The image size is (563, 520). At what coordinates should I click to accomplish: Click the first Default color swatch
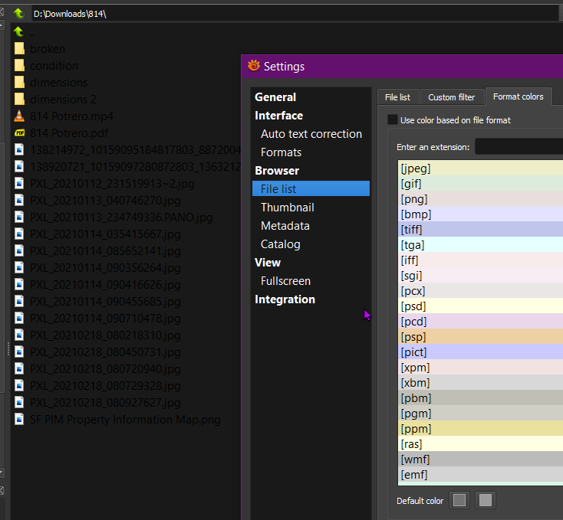[459, 501]
